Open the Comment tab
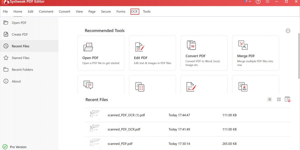The width and height of the screenshot is (300, 150). pos(46,11)
